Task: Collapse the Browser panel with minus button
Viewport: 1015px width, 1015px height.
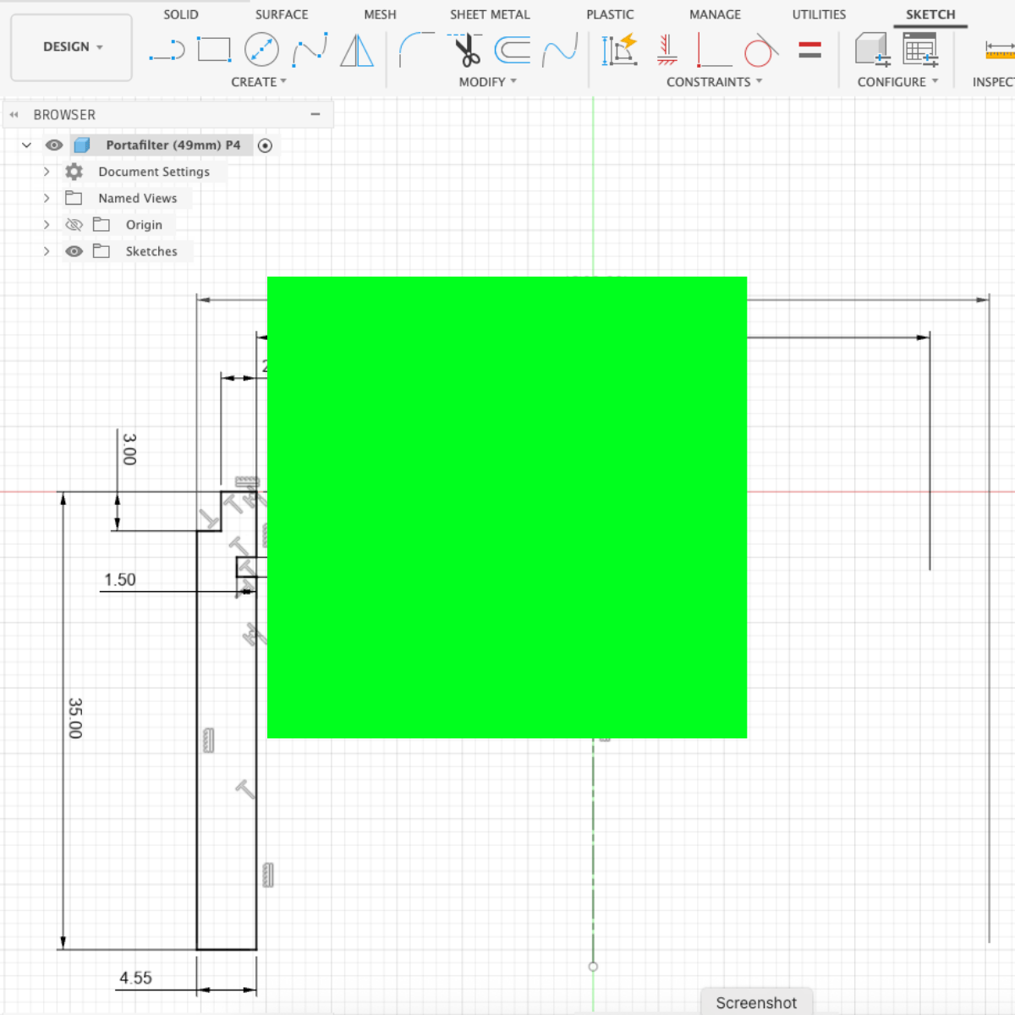Action: (x=315, y=114)
